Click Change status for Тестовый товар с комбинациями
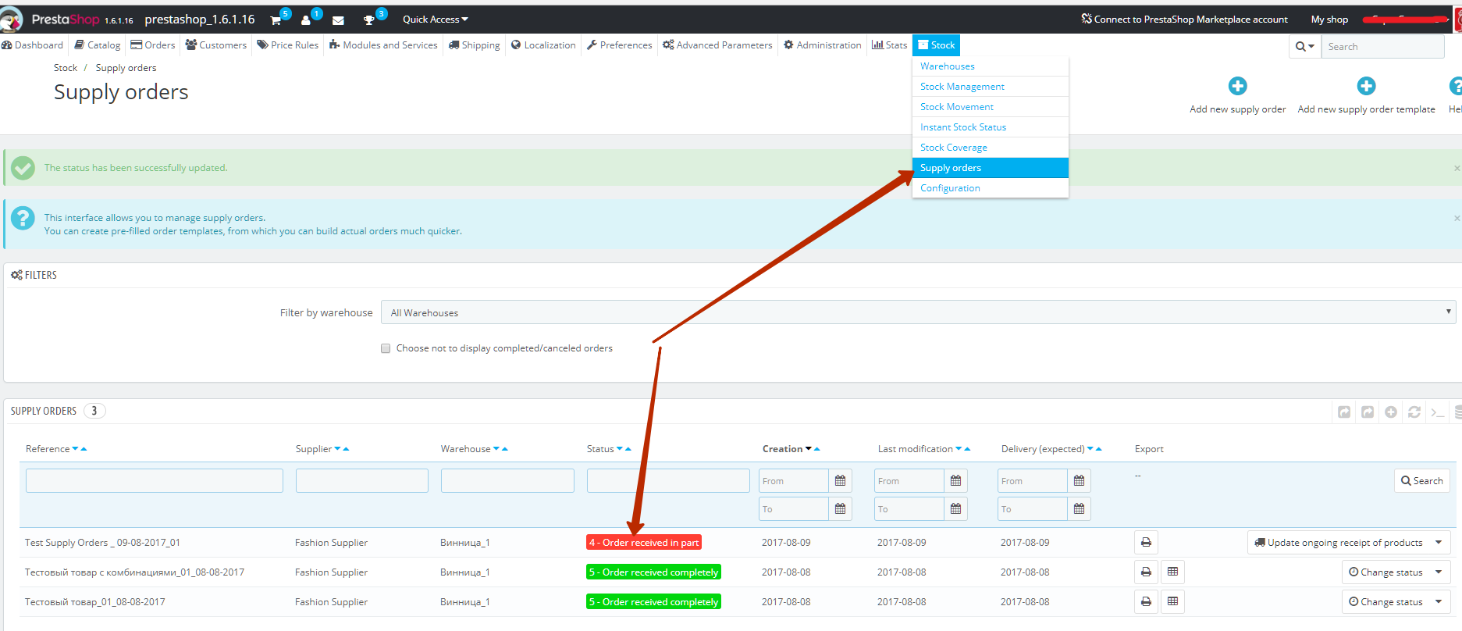This screenshot has height=631, width=1462. coord(1386,572)
